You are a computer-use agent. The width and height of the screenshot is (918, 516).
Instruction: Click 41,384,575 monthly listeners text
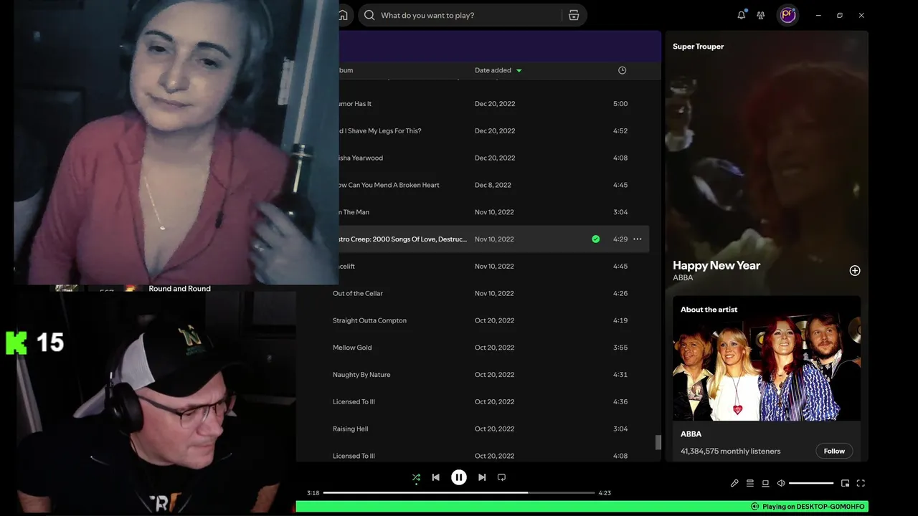[730, 451]
